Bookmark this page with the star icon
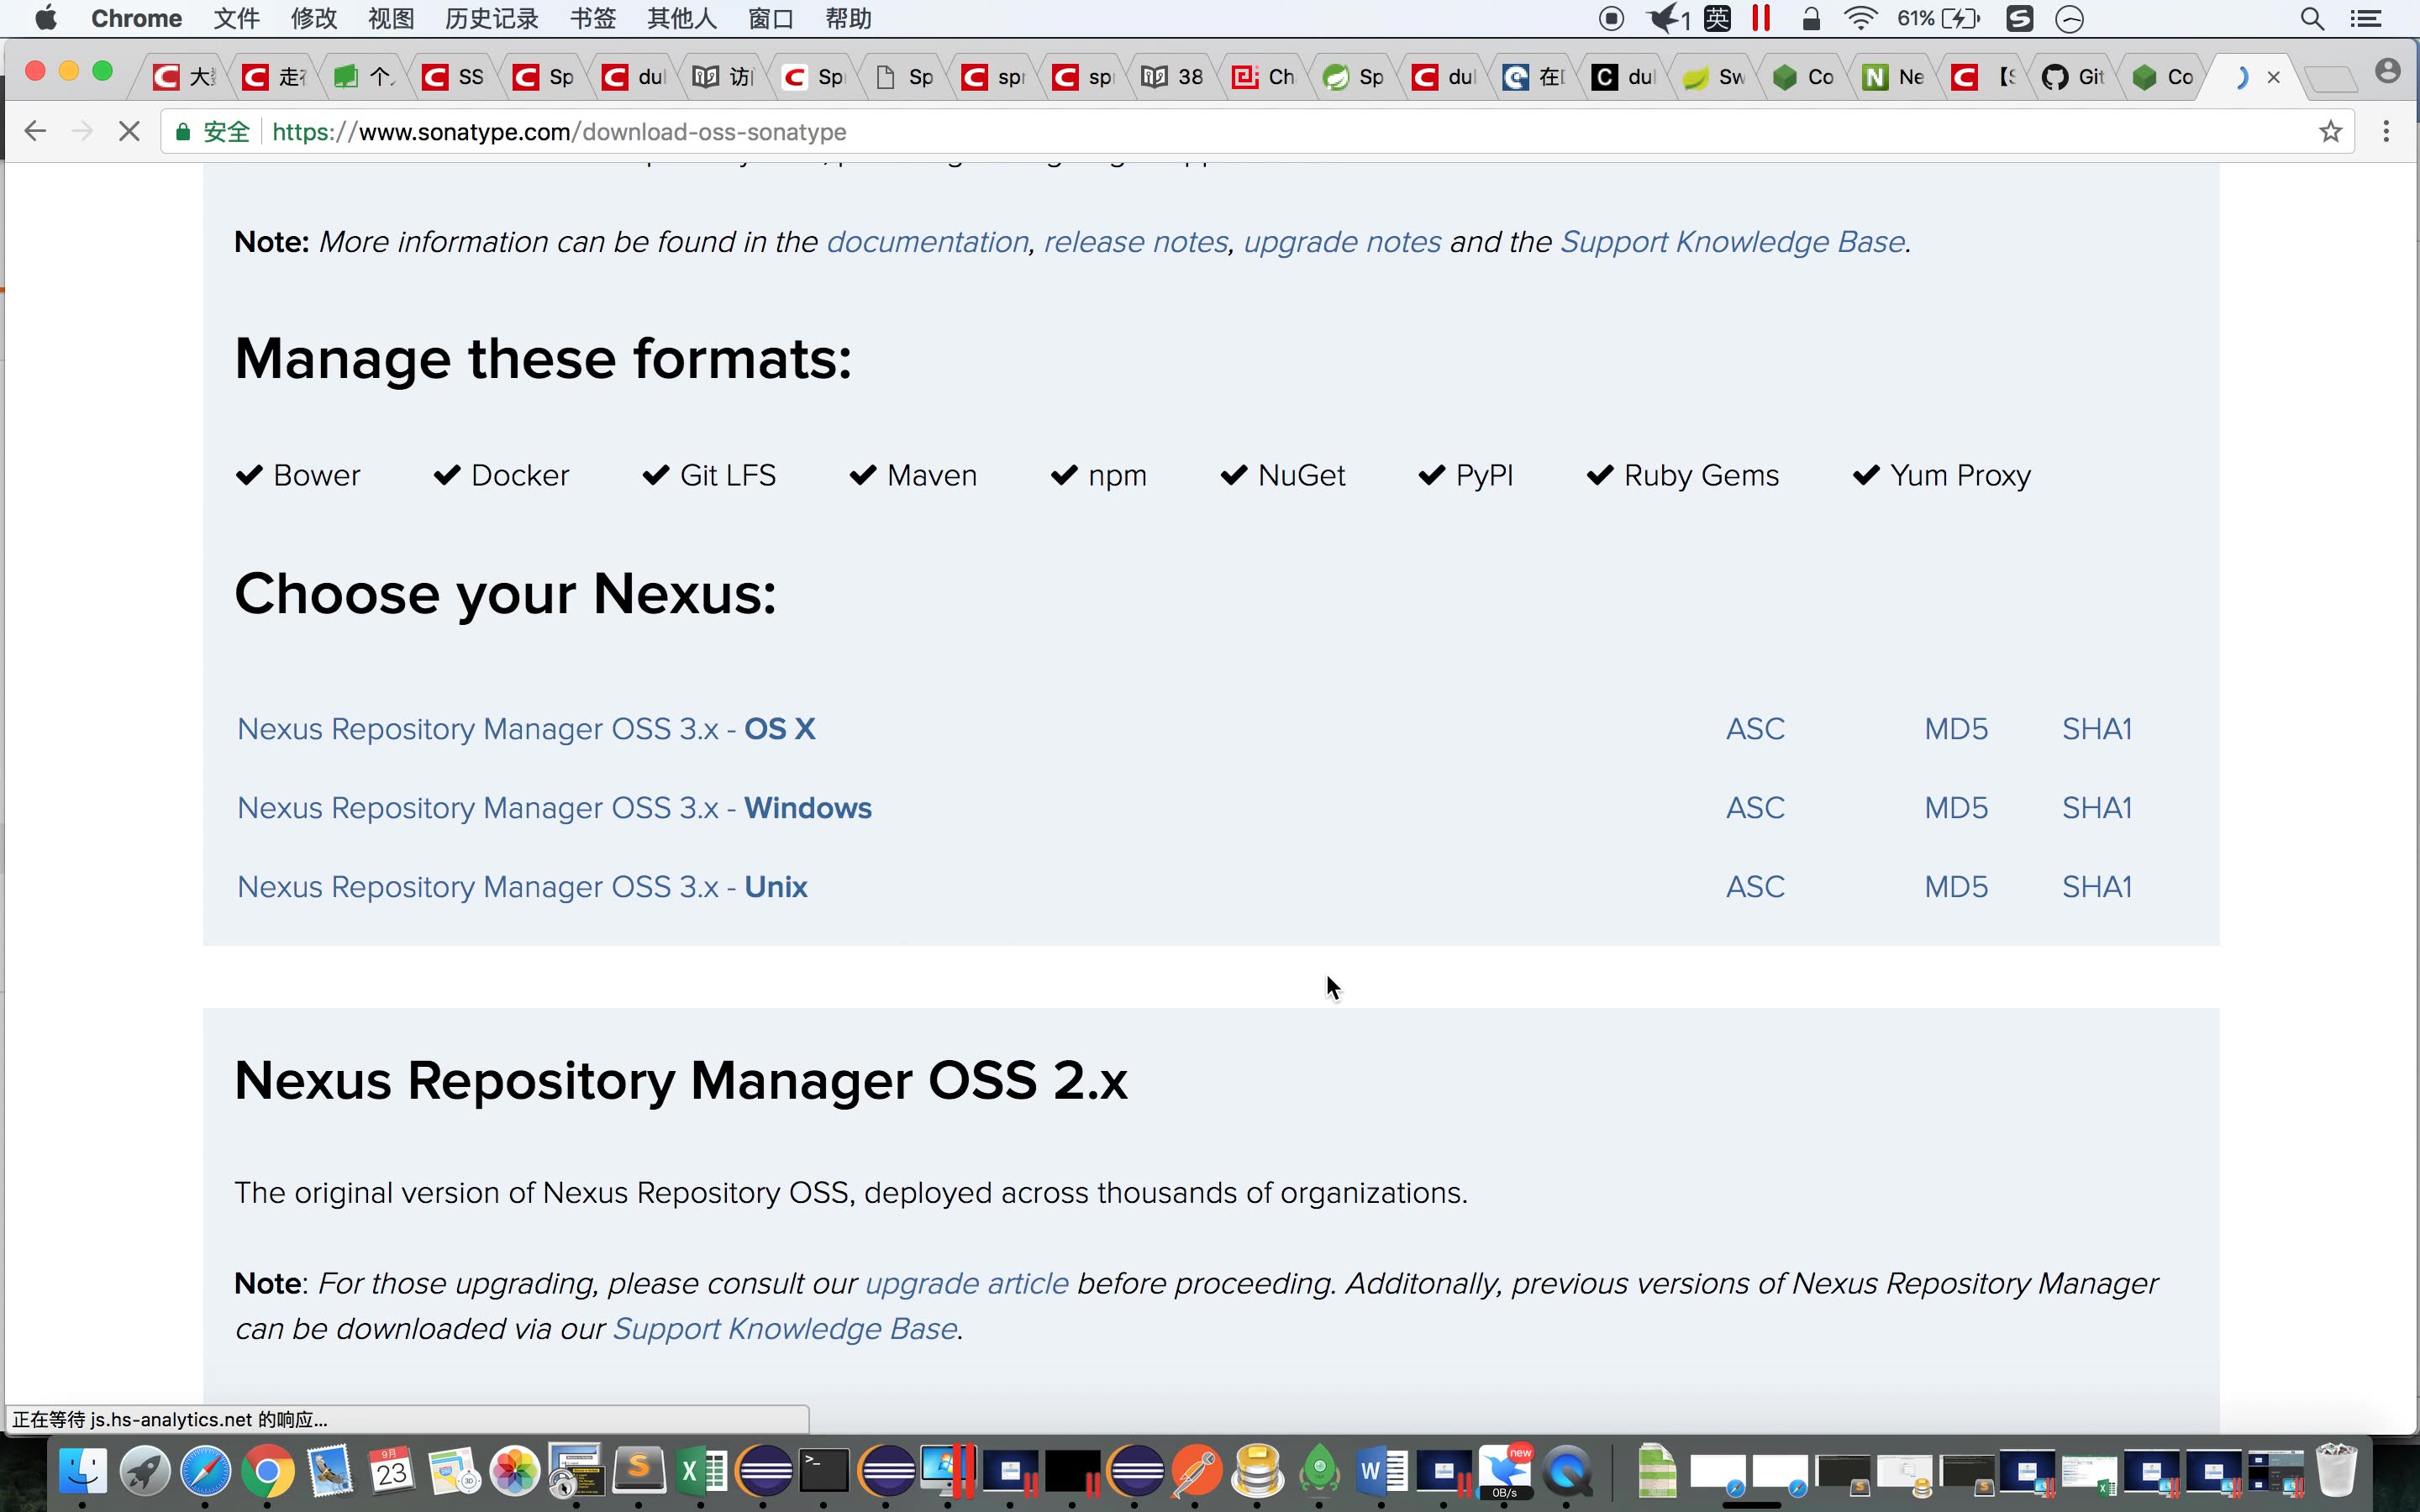This screenshot has height=1512, width=2420. click(x=2330, y=131)
